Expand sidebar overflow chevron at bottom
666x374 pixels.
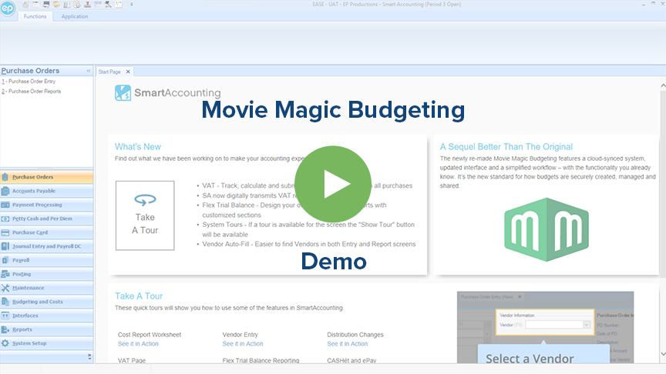tap(89, 356)
